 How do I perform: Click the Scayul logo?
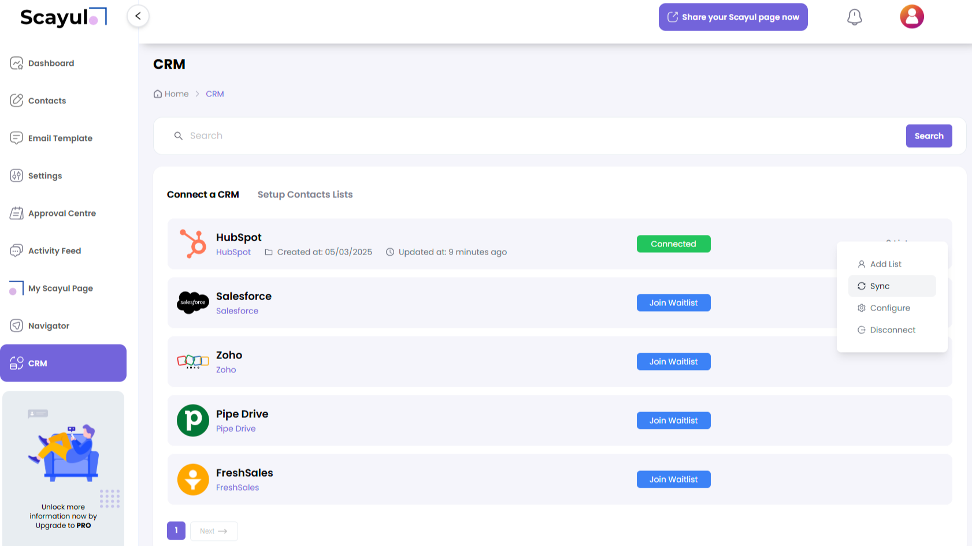[63, 17]
